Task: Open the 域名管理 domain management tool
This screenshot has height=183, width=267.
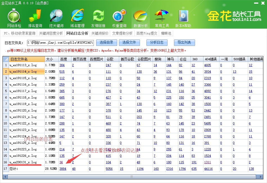Action: pyautogui.click(x=77, y=18)
